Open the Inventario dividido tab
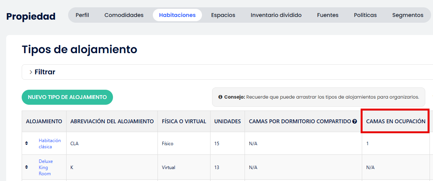The width and height of the screenshot is (433, 181). click(276, 15)
